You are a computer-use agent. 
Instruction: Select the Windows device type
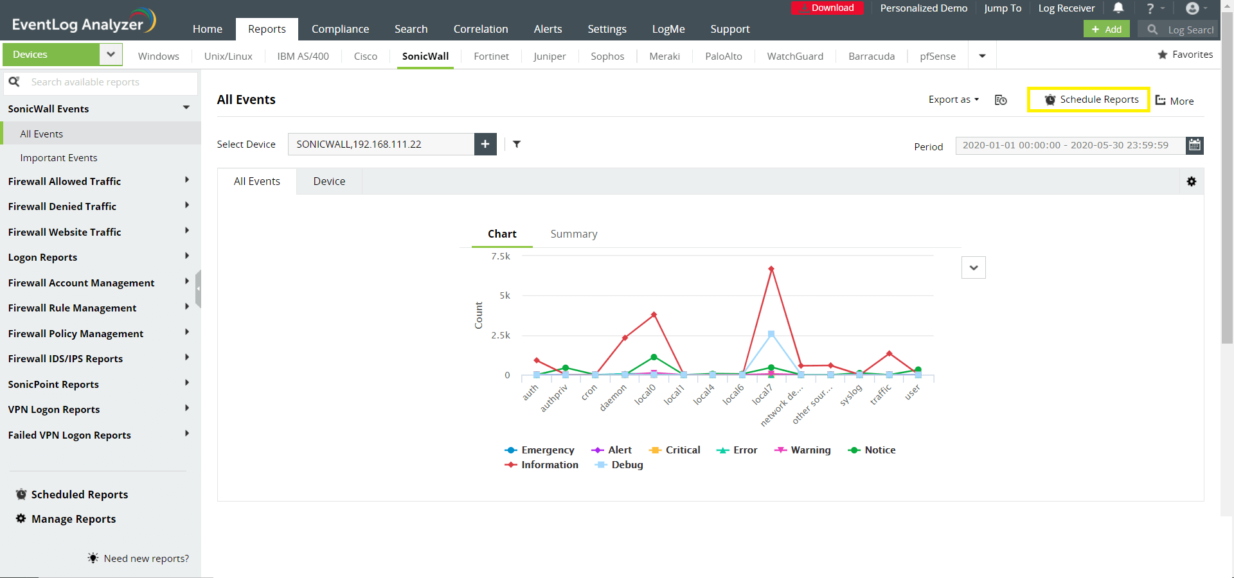click(159, 57)
